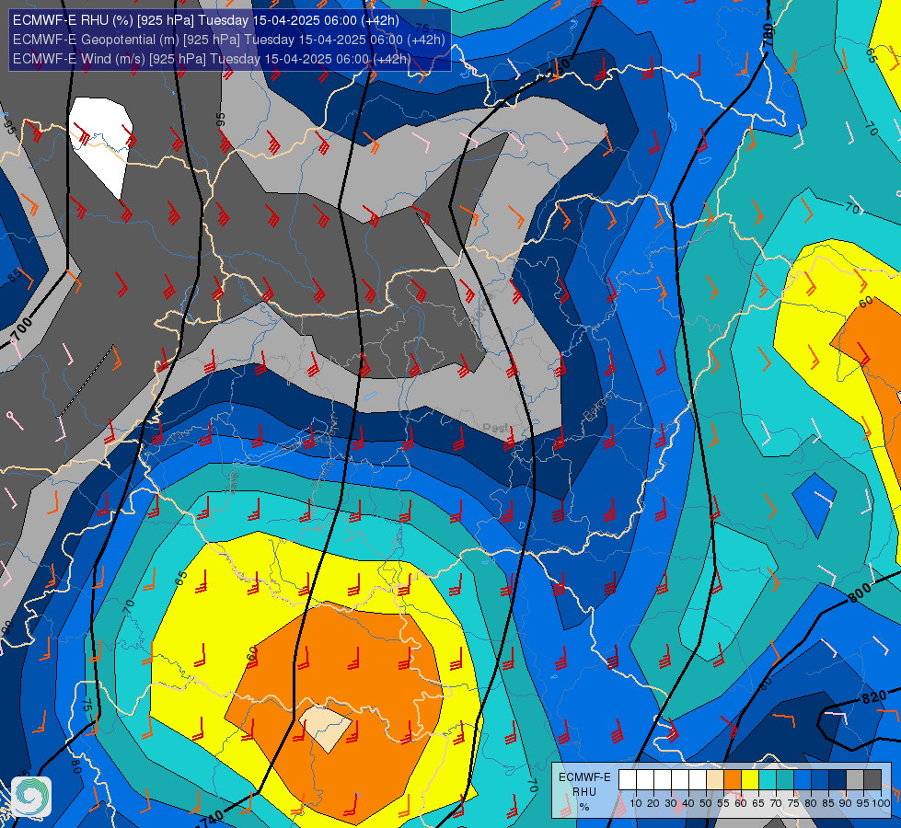Screen dimensions: 901x828
Task: Select the blue 75-80 legend swatch
Action: [803, 780]
